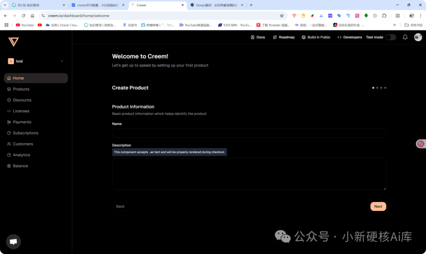Click the floating translate widget on right edge
The image size is (426, 254).
pos(421,144)
